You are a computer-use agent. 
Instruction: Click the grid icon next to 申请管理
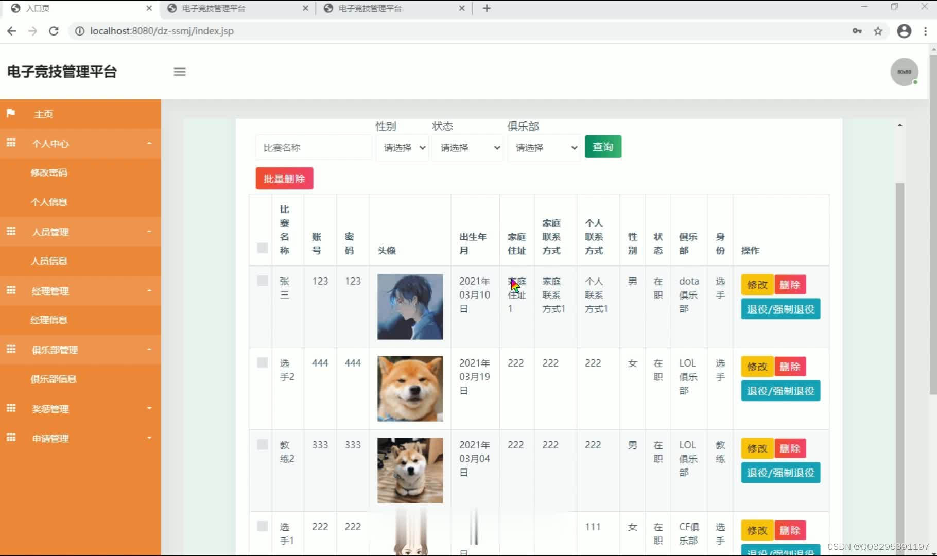point(11,438)
